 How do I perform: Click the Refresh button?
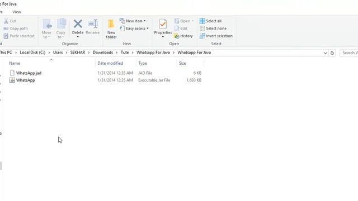pyautogui.click(x=332, y=53)
